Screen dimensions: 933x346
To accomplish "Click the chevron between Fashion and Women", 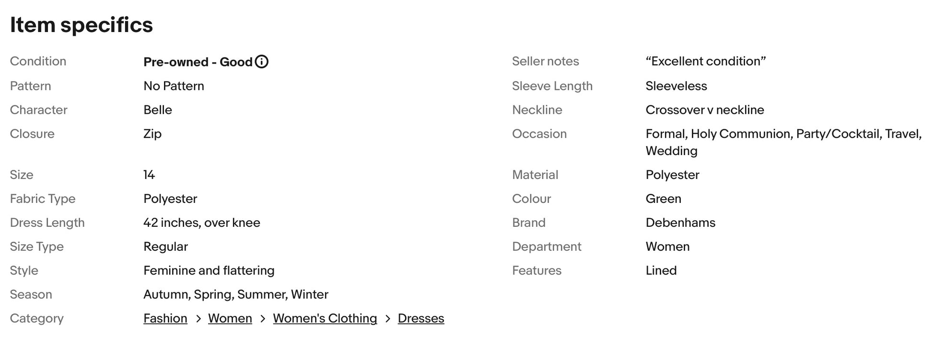I will pyautogui.click(x=198, y=319).
